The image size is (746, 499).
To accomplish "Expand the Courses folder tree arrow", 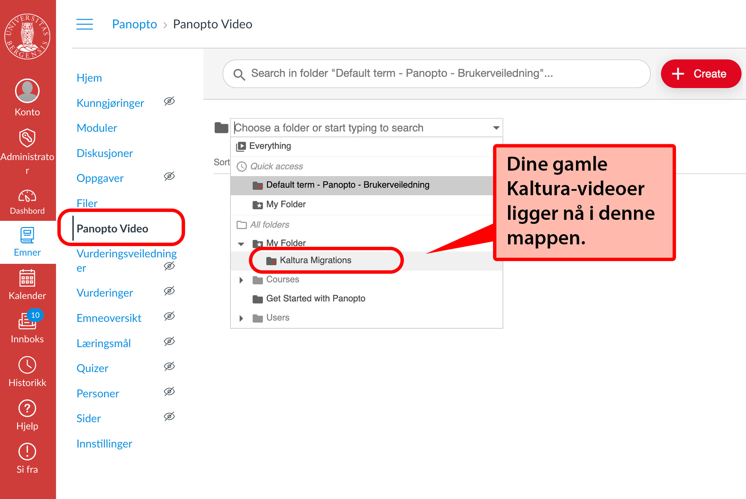I will [x=241, y=280].
